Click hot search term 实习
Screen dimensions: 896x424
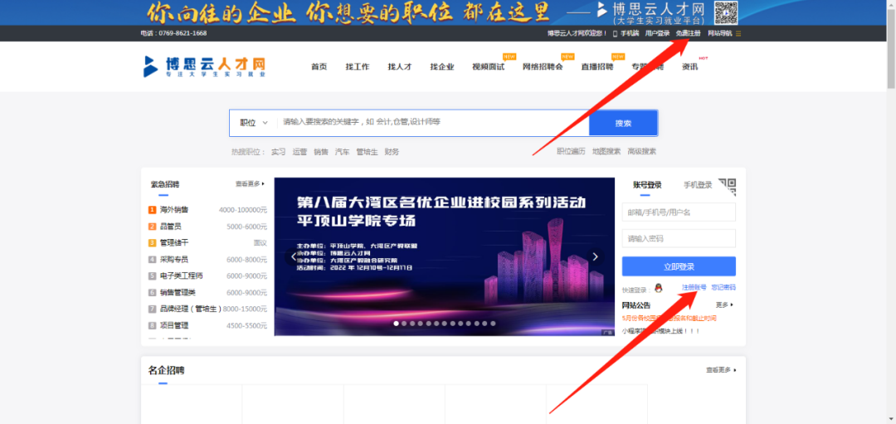click(x=278, y=152)
